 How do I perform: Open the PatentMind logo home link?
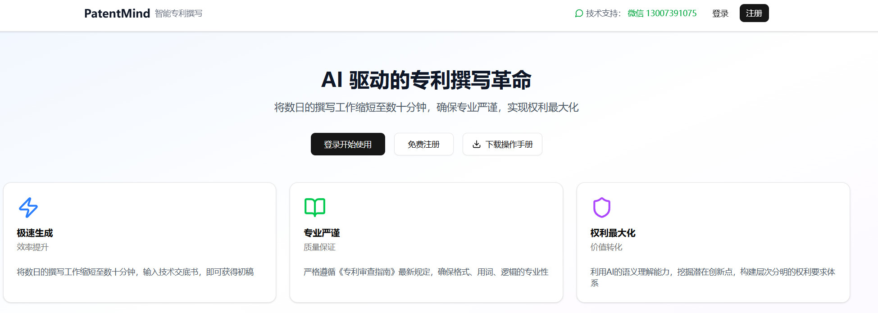click(117, 14)
